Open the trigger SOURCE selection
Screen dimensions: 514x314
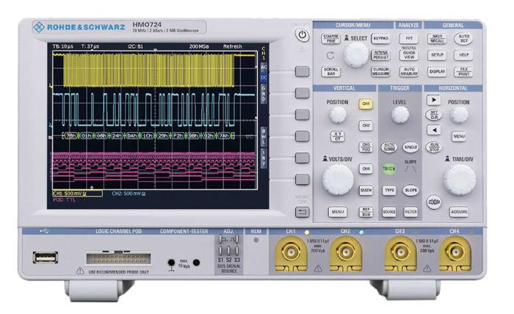389,212
